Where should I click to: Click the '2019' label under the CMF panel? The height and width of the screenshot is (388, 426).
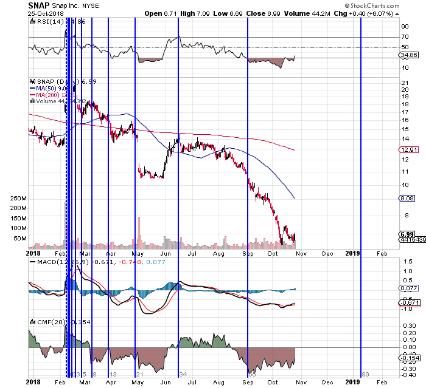(x=352, y=382)
